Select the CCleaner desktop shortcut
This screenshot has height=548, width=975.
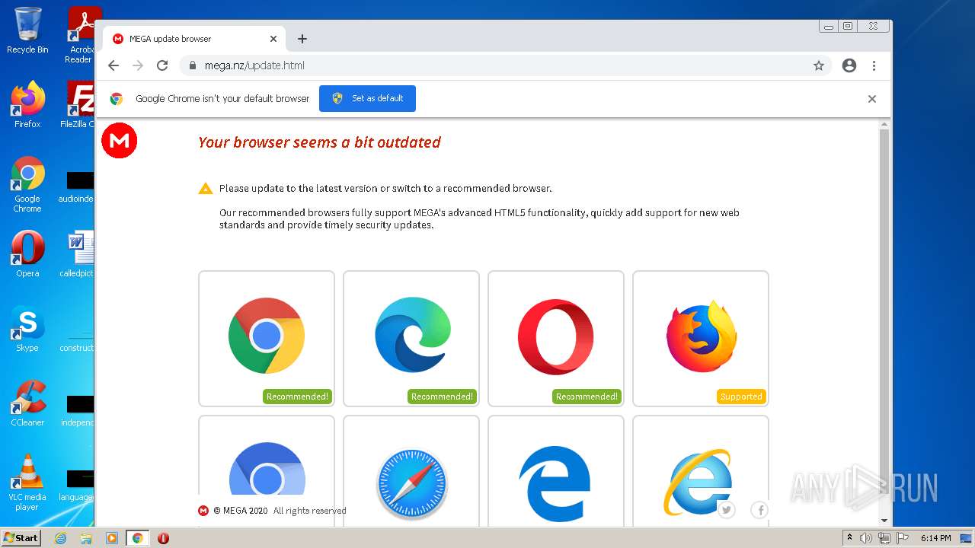point(27,403)
